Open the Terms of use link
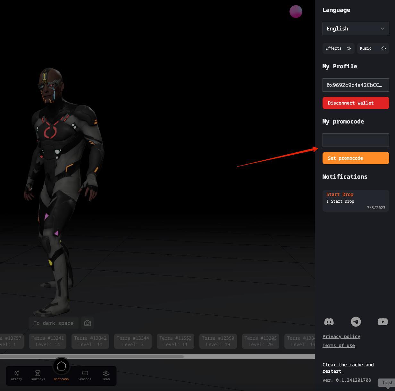The width and height of the screenshot is (395, 391). point(339,345)
